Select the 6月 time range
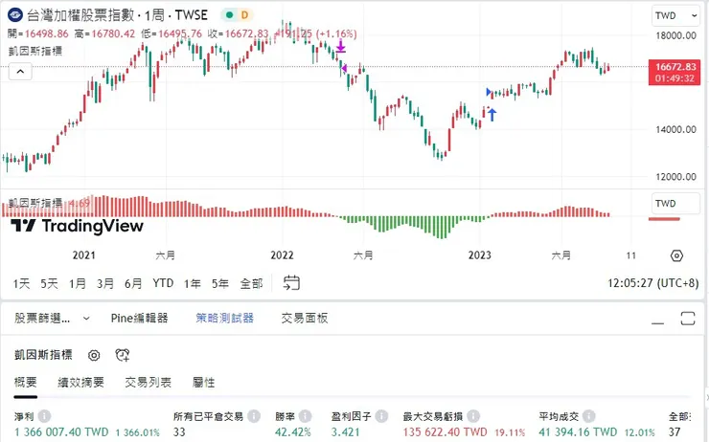This screenshot has width=709, height=442. (133, 283)
